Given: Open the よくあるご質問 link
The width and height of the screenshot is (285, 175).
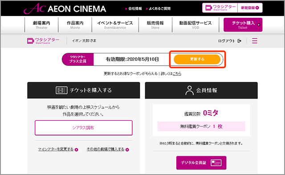Looking at the screenshot, I should coord(159,8).
